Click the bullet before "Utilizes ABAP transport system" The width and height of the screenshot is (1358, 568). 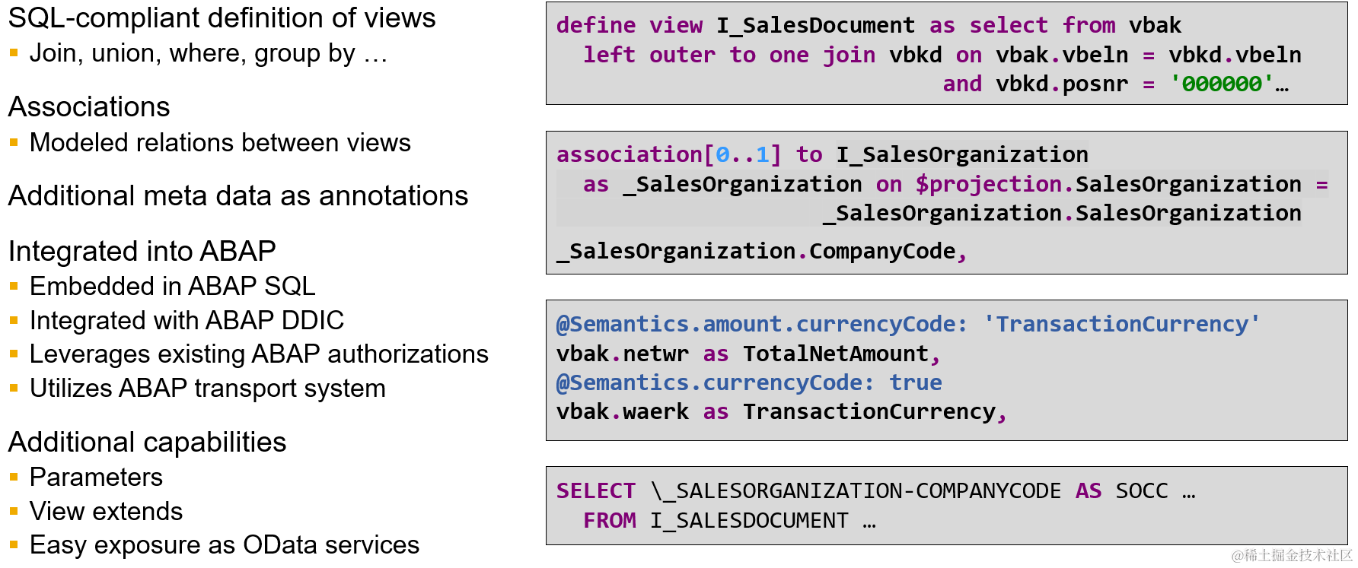point(14,388)
